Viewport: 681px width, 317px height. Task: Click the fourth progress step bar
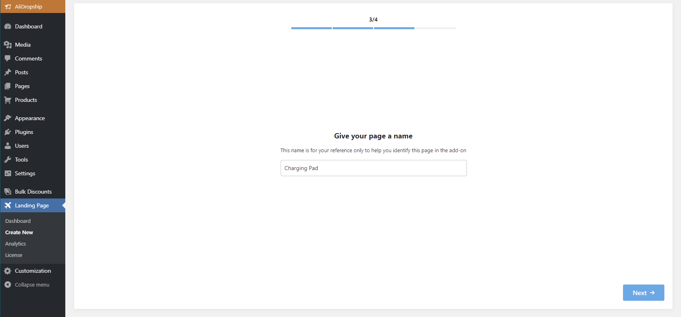(435, 28)
